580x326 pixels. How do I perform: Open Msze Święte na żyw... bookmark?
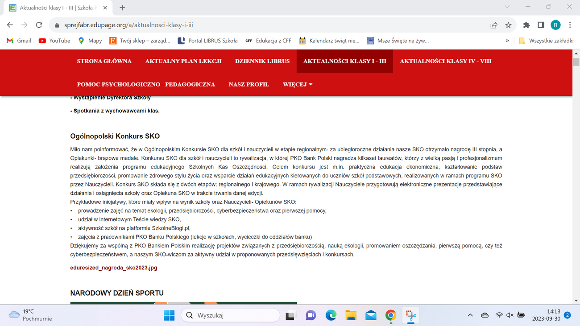tap(398, 41)
